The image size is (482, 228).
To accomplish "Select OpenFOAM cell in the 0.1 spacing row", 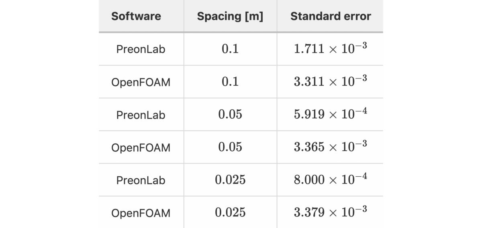I will (141, 82).
